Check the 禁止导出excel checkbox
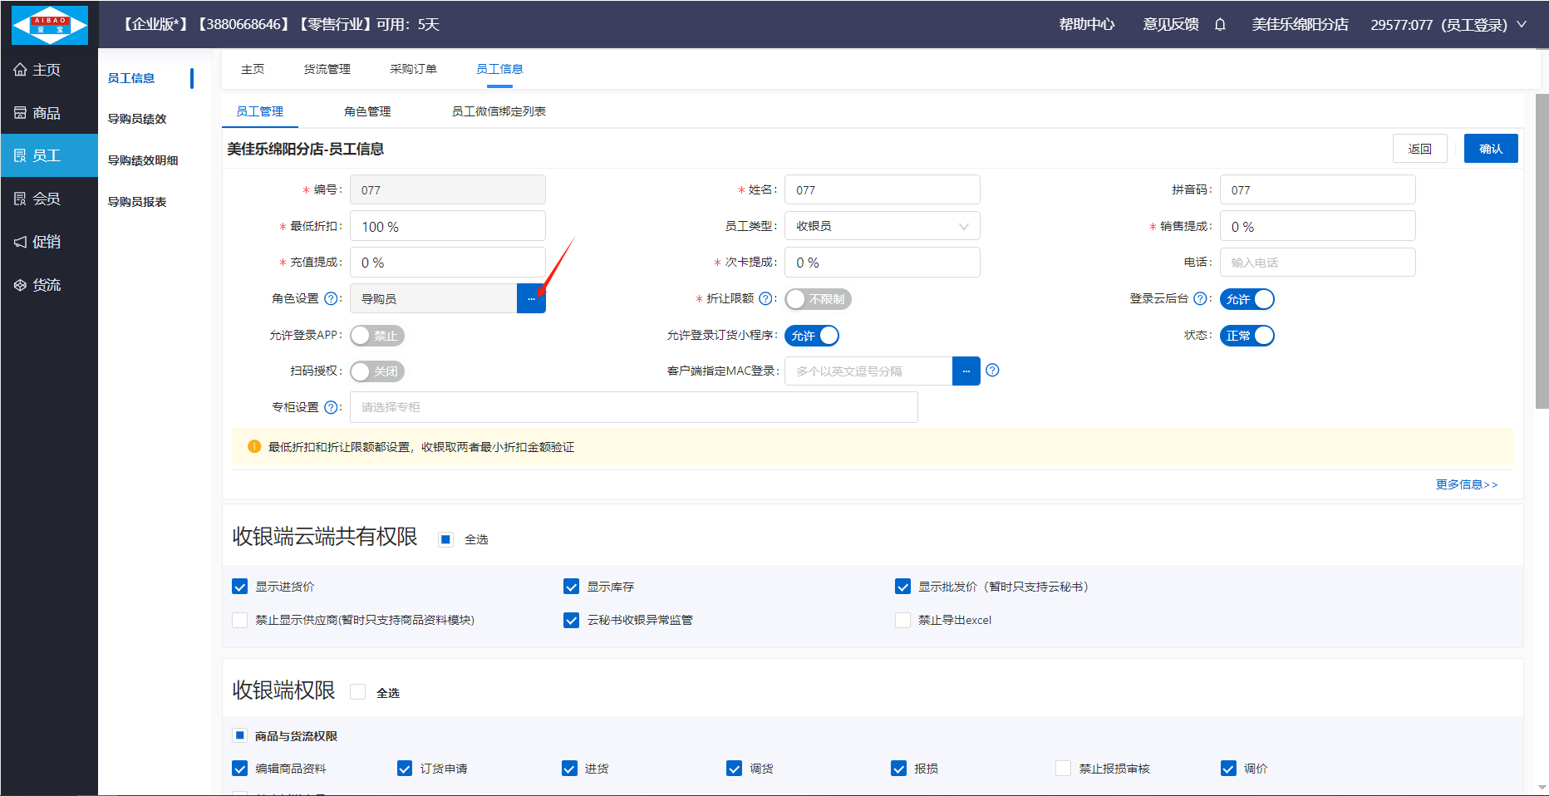 click(x=902, y=620)
